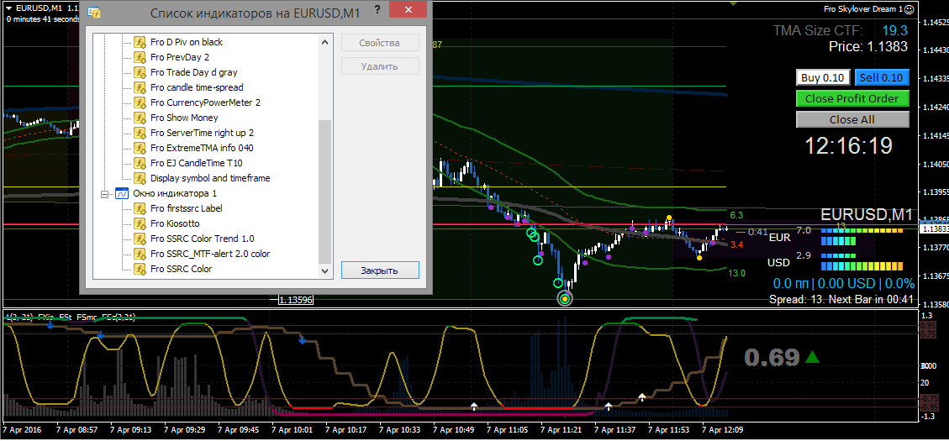Select Fro Show Money in list
949x441 pixels.
point(184,118)
